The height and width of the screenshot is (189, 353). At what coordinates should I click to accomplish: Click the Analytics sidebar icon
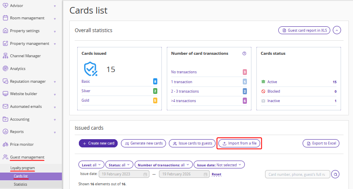tap(5, 69)
